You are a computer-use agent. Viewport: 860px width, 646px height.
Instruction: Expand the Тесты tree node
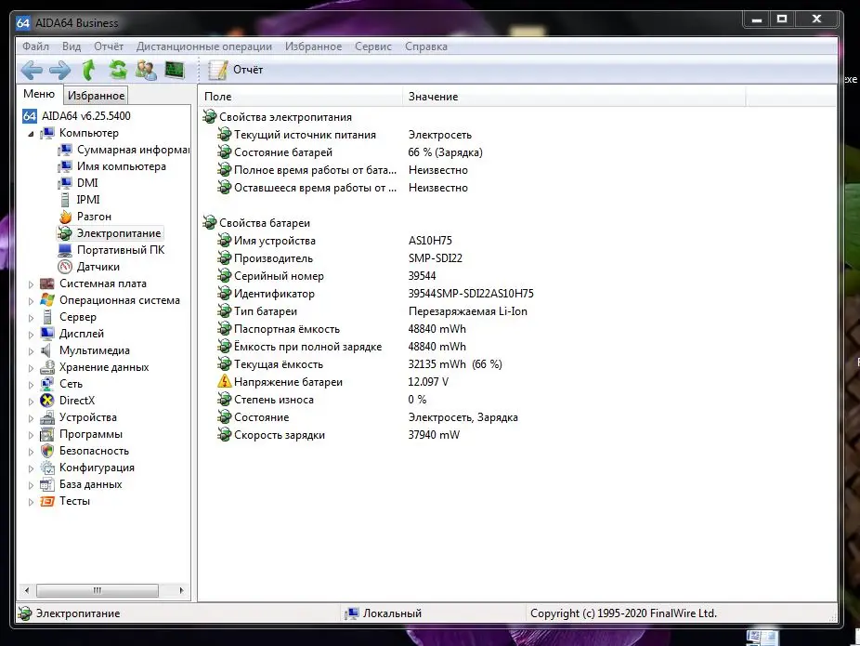point(31,502)
